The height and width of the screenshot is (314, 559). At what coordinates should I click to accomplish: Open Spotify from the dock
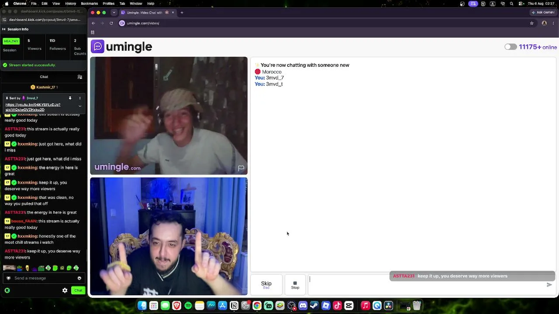coord(188,306)
